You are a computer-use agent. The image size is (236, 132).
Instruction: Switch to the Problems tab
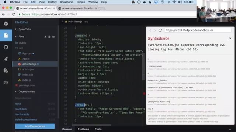[83, 129]
